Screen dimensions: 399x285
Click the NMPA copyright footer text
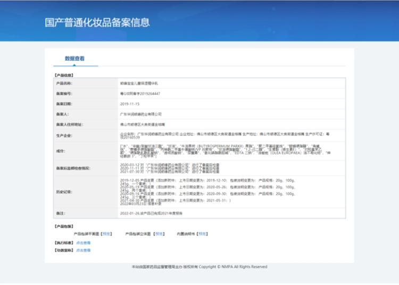[199, 267]
